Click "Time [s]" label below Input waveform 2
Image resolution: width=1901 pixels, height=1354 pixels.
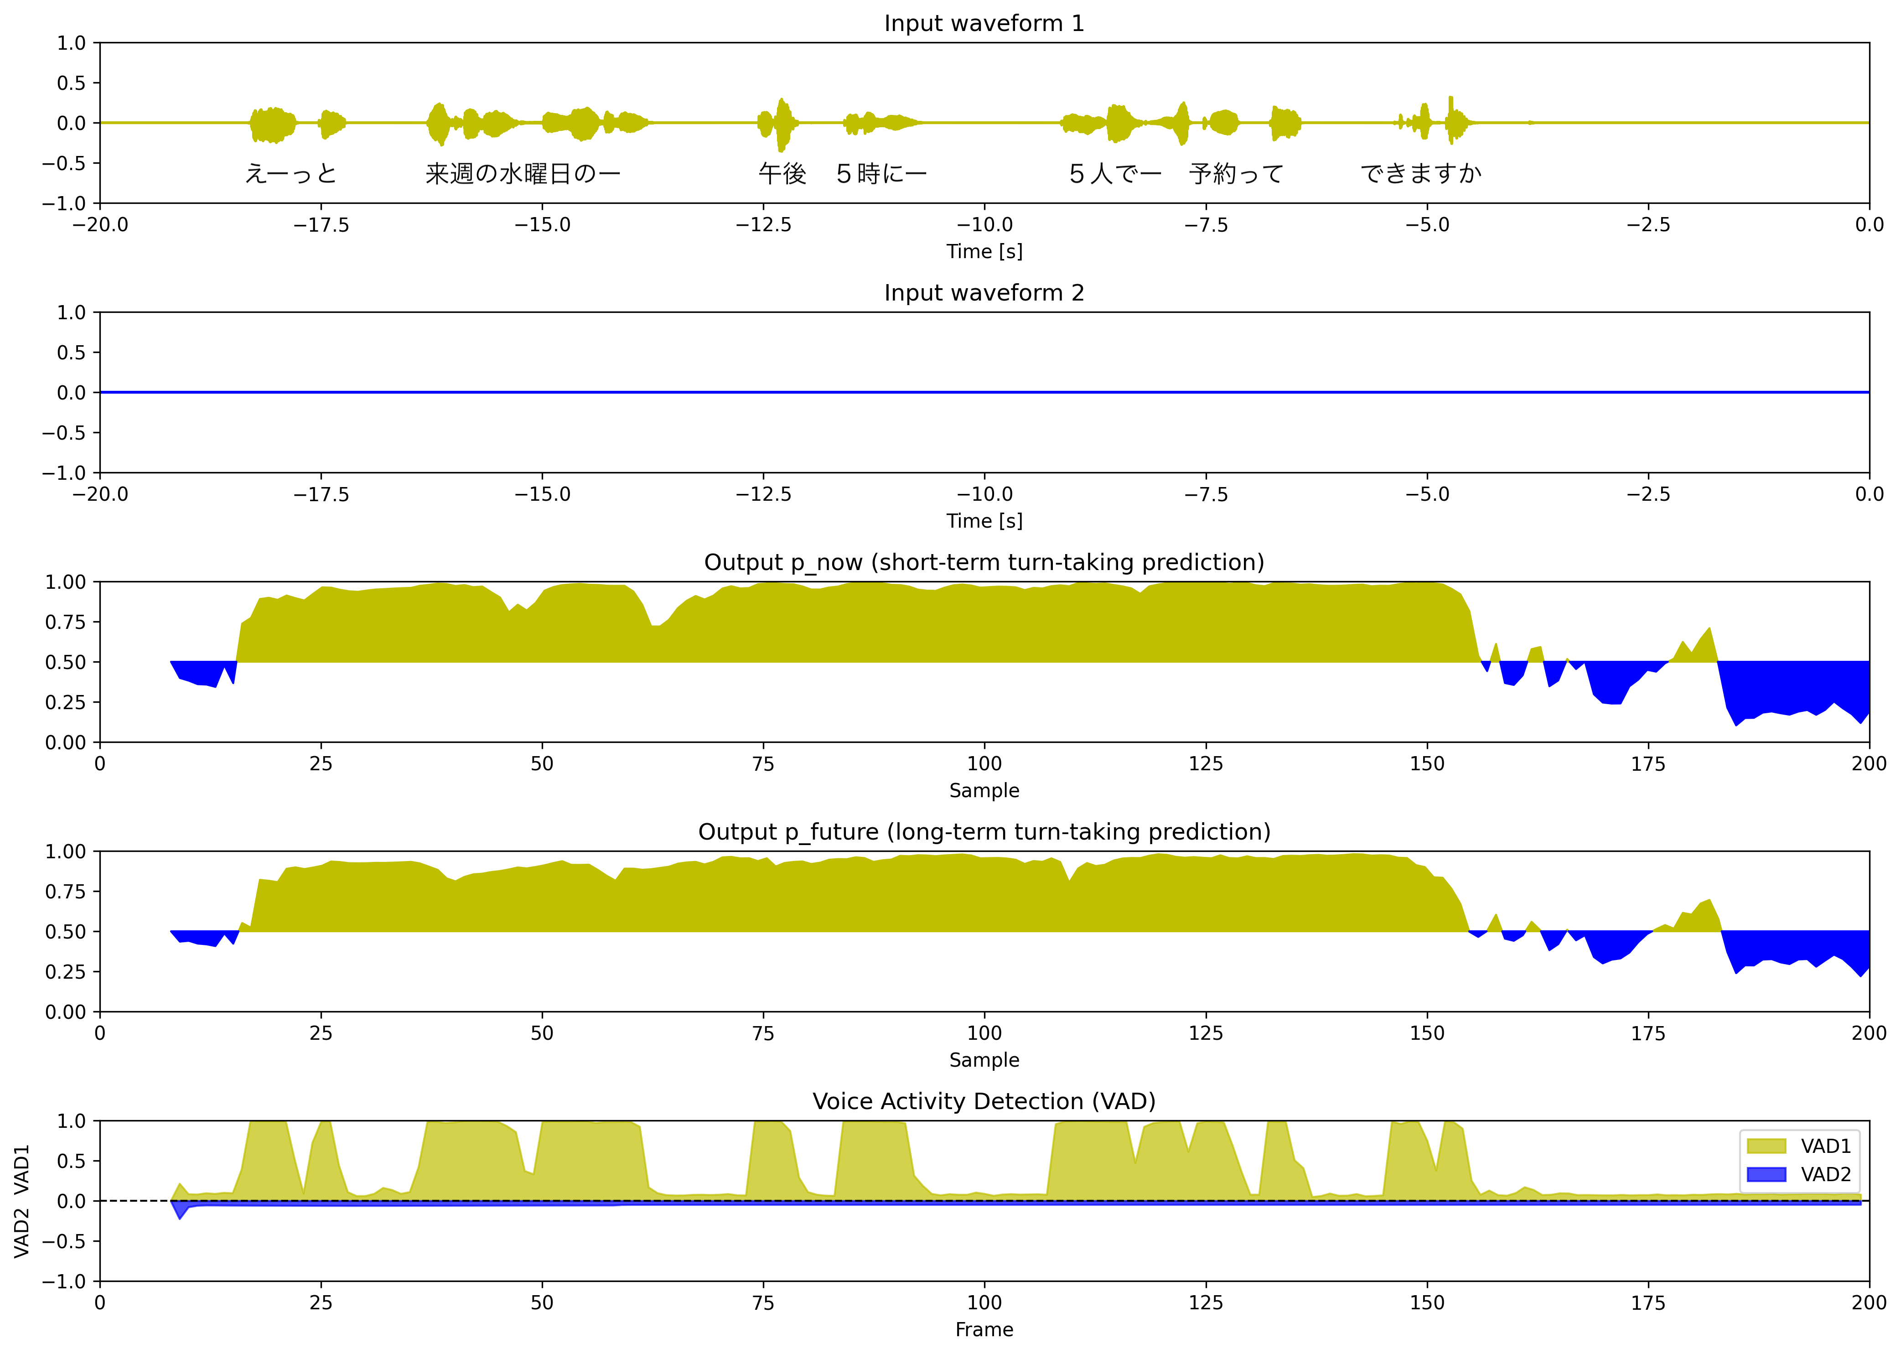984,521
